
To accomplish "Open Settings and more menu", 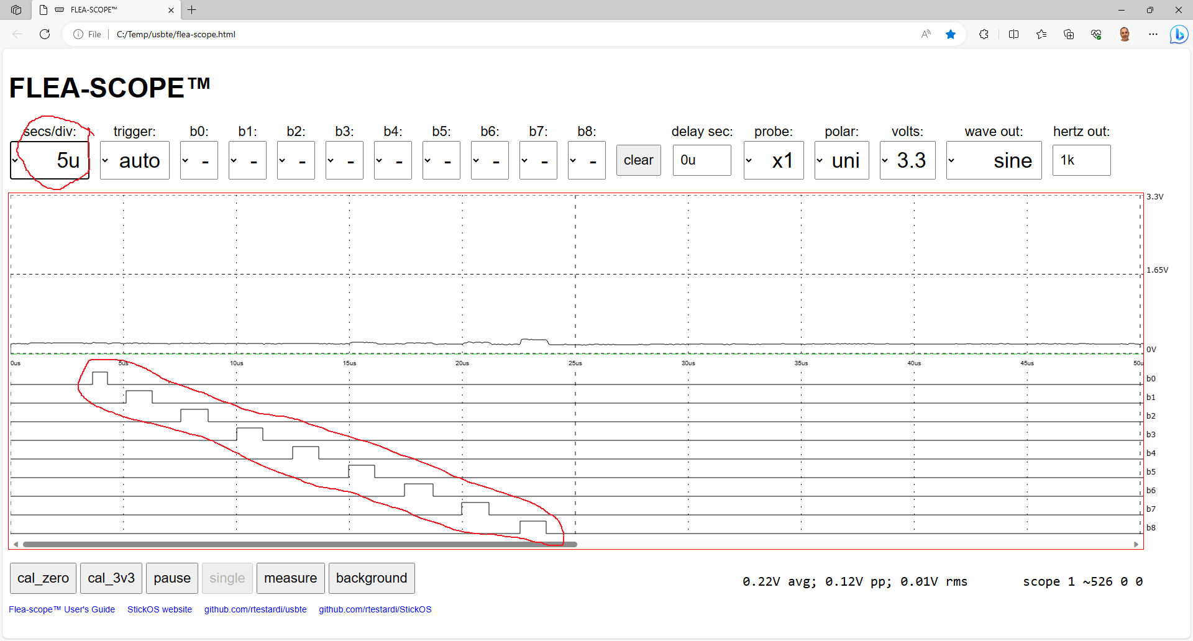I will click(x=1153, y=34).
